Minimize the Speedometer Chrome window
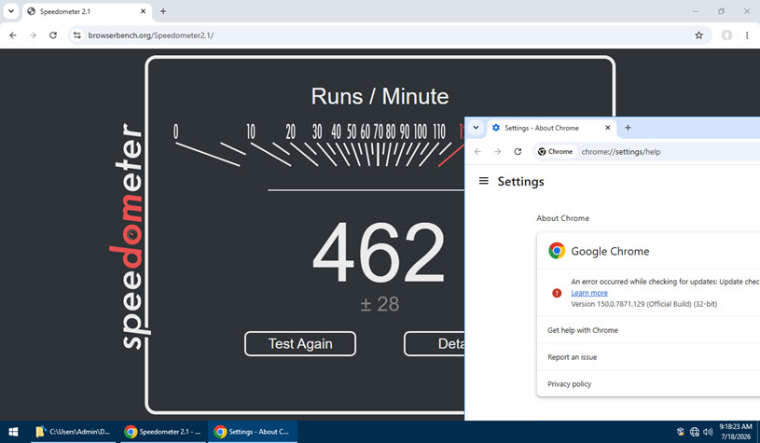760x443 pixels. 696,11
